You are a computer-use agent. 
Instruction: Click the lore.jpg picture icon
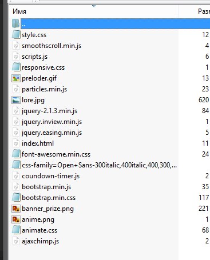click(x=16, y=100)
